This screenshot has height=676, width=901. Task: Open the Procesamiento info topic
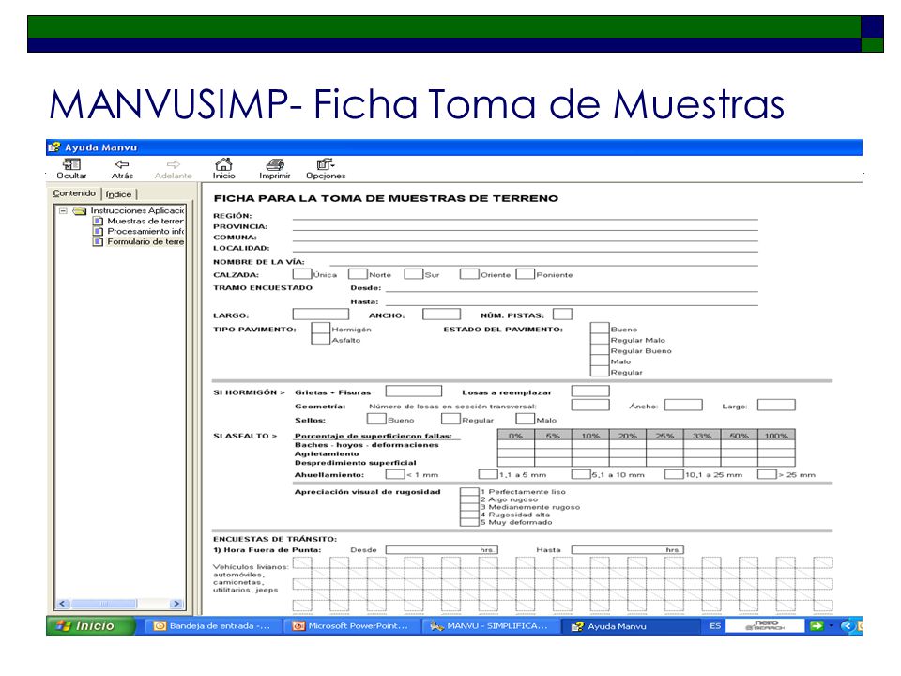pos(145,231)
